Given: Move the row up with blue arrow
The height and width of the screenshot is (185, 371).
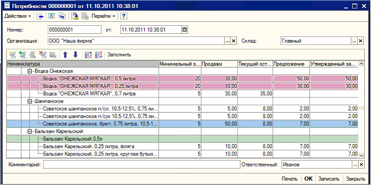Looking at the screenshot, I should [65, 55].
